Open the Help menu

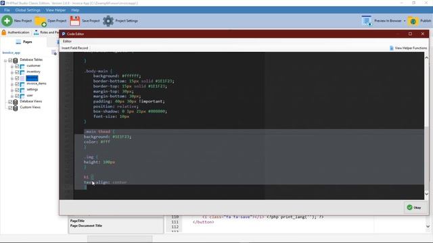coord(75,10)
